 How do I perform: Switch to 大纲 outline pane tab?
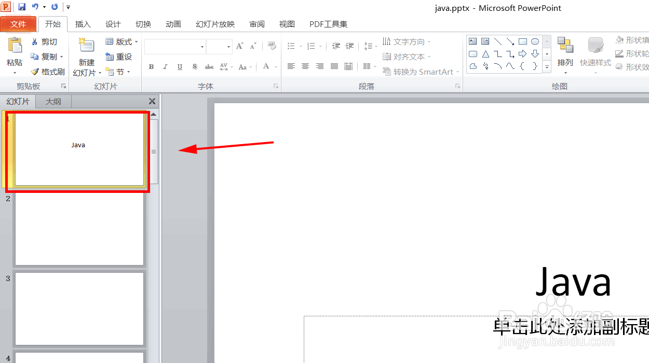pos(53,102)
